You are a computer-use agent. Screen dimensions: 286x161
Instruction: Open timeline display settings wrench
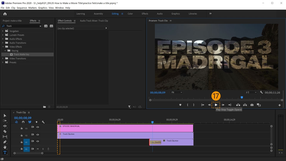(x=43, y=122)
